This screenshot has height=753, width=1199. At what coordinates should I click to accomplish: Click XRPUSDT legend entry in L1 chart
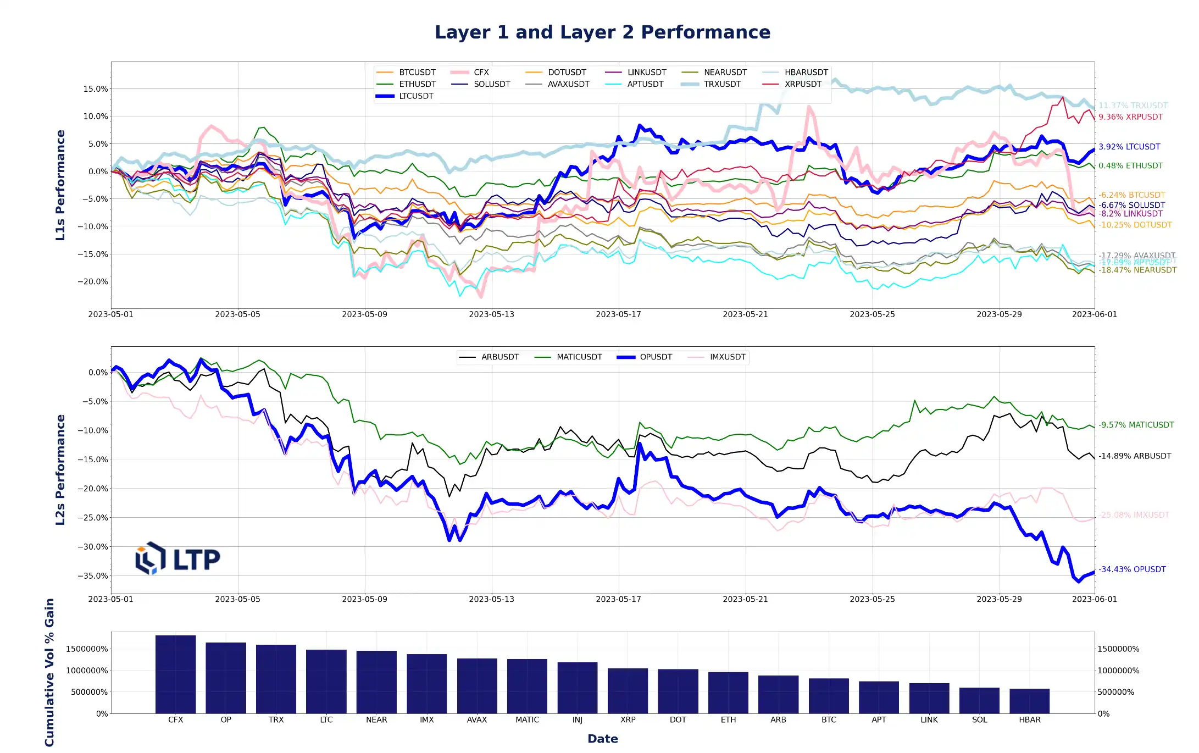pyautogui.click(x=792, y=84)
